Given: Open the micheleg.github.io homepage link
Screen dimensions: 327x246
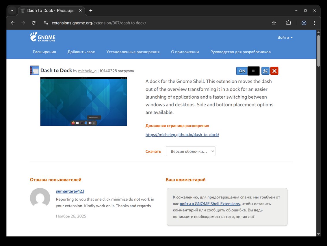Looking at the screenshot, I should coord(182,135).
